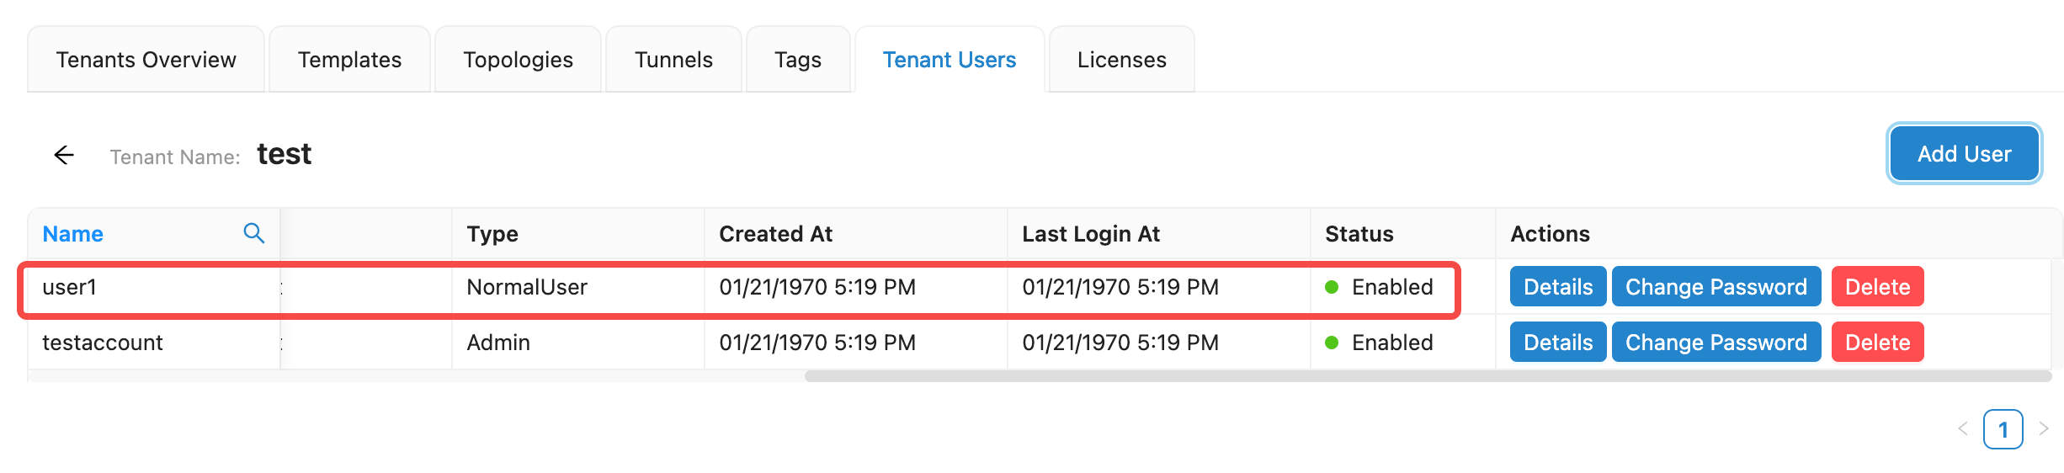Select the Tags tab

pos(797,60)
